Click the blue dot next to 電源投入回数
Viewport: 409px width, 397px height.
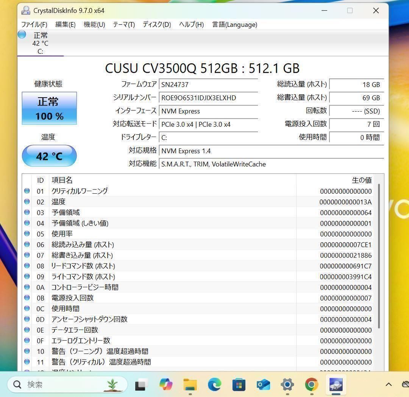pos(27,298)
